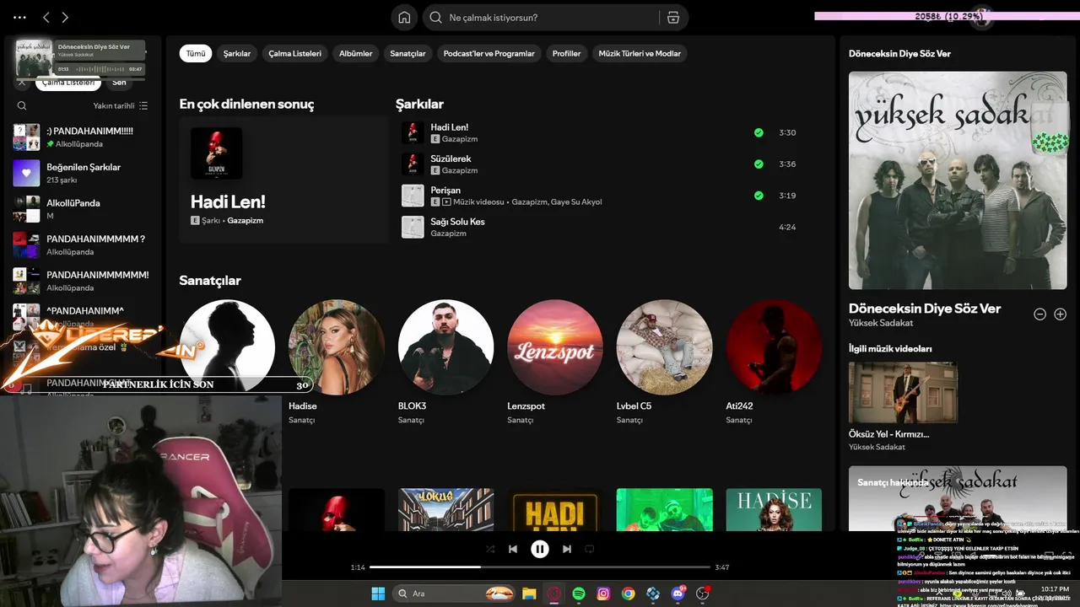Screen dimensions: 1080x607
Task: Play the Perişan song row
Action: 601,196
